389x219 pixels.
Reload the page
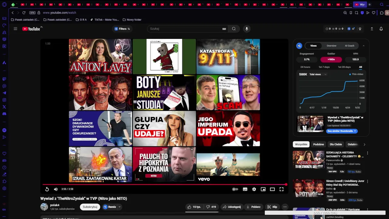click(x=24, y=13)
